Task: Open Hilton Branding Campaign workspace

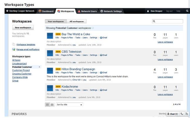Action: coord(78,69)
